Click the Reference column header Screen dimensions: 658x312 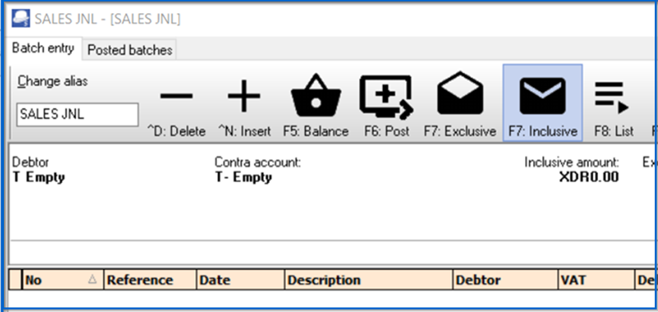[149, 280]
